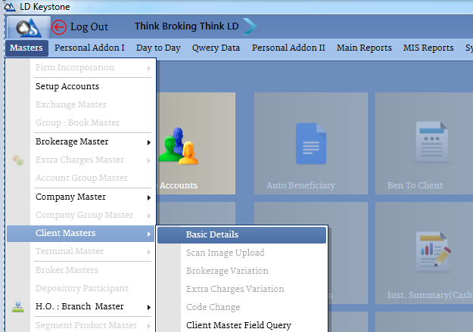The image size is (473, 332).
Task: Click the H.O. Branch Master network icon
Action: click(18, 307)
